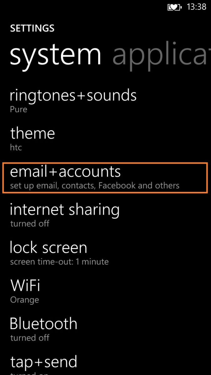This screenshot has width=211, height=375.
Task: Open internet sharing settings
Action: pyautogui.click(x=105, y=215)
